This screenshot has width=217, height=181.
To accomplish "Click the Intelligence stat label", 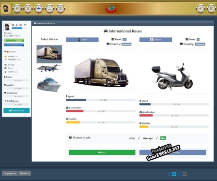I will click(11, 101).
